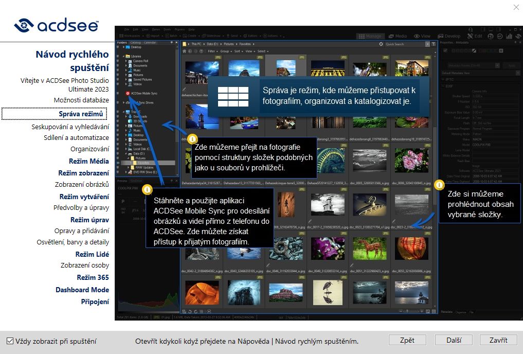
Task: Close the quick start guide with the X
Action: 516,7
